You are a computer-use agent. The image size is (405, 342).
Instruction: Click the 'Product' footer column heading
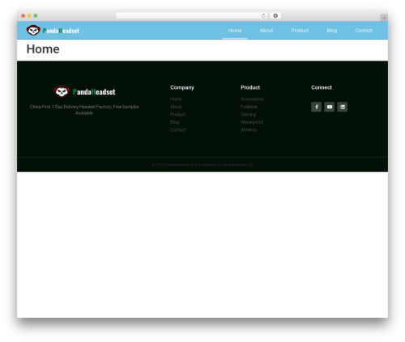tap(250, 87)
